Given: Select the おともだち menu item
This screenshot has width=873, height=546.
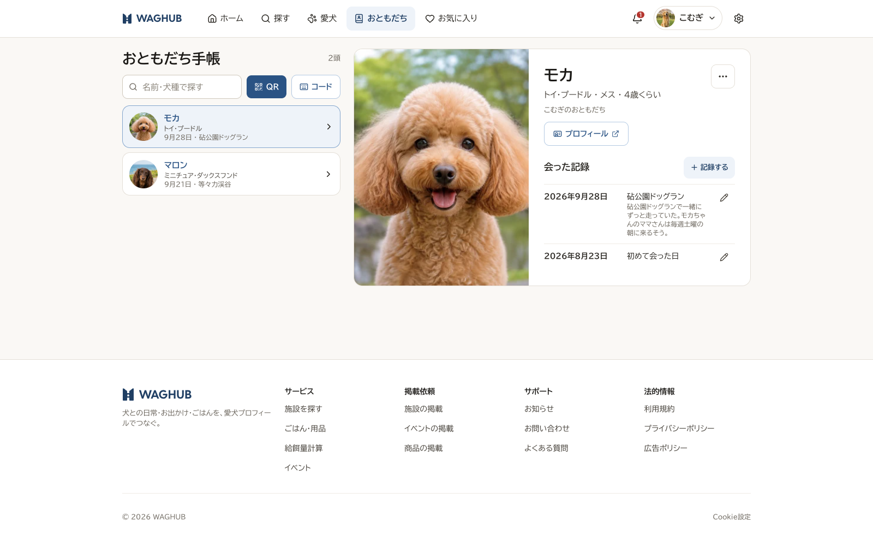Looking at the screenshot, I should click(381, 19).
